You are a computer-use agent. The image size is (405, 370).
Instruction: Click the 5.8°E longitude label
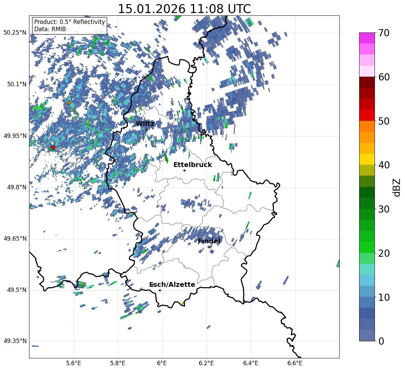tap(118, 363)
